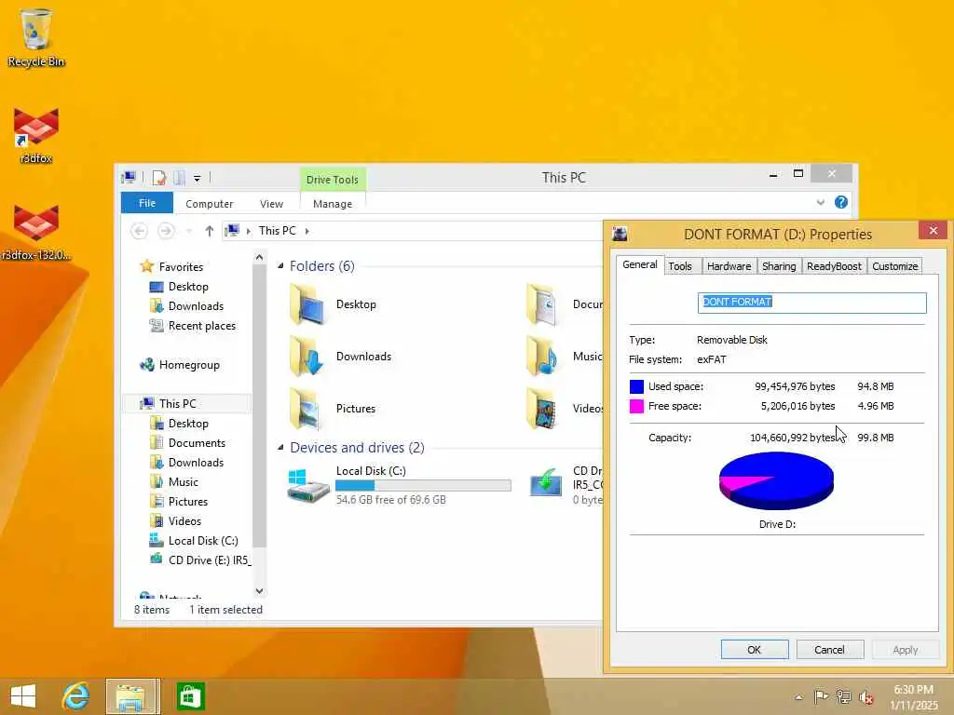Screen dimensions: 954x715
Task: Open the recent locations dropdown arrow
Action: coord(189,231)
